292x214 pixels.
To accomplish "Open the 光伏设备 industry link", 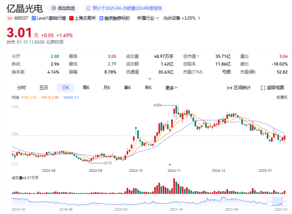I will click(x=172, y=18).
